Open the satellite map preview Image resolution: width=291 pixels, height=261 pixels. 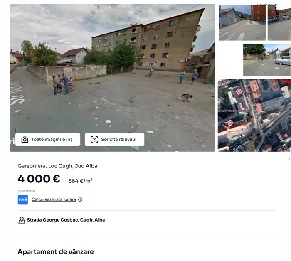point(254,116)
